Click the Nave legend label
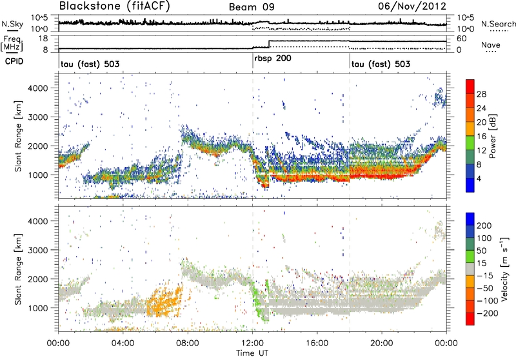 point(491,44)
